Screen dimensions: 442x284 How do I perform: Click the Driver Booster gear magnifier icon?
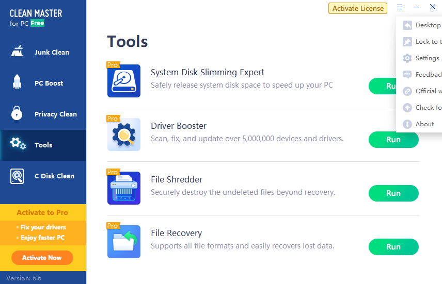pos(124,135)
